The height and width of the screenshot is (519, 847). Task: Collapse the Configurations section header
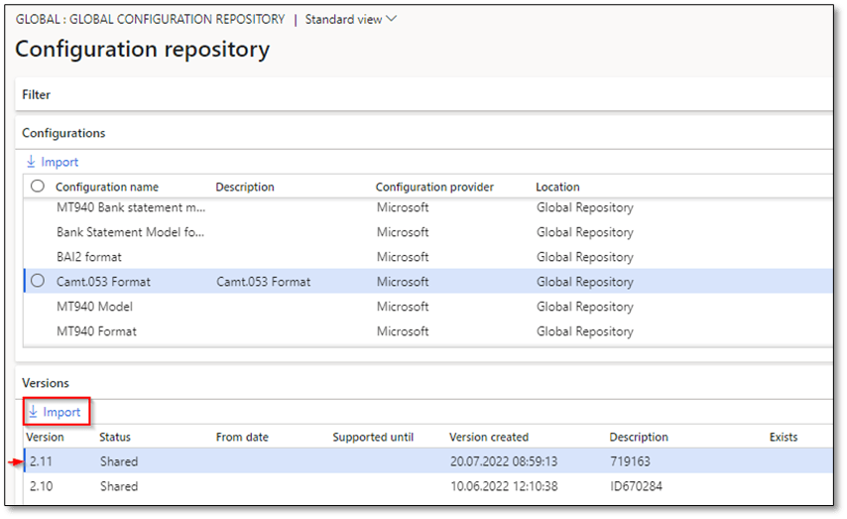[63, 133]
